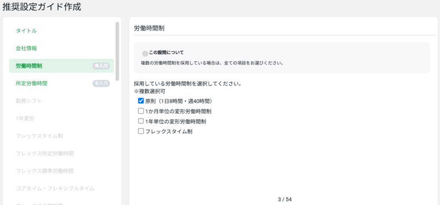The height and width of the screenshot is (205, 440).
Task: Click the 推奨設定ガイド作成 page title
Action: (42, 7)
